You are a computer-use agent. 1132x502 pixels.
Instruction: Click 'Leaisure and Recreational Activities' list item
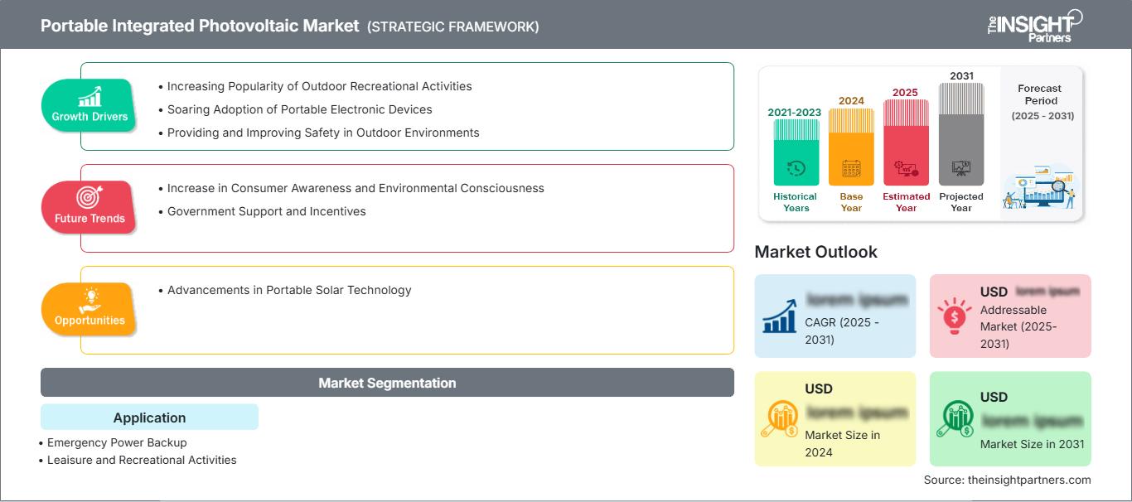(142, 460)
